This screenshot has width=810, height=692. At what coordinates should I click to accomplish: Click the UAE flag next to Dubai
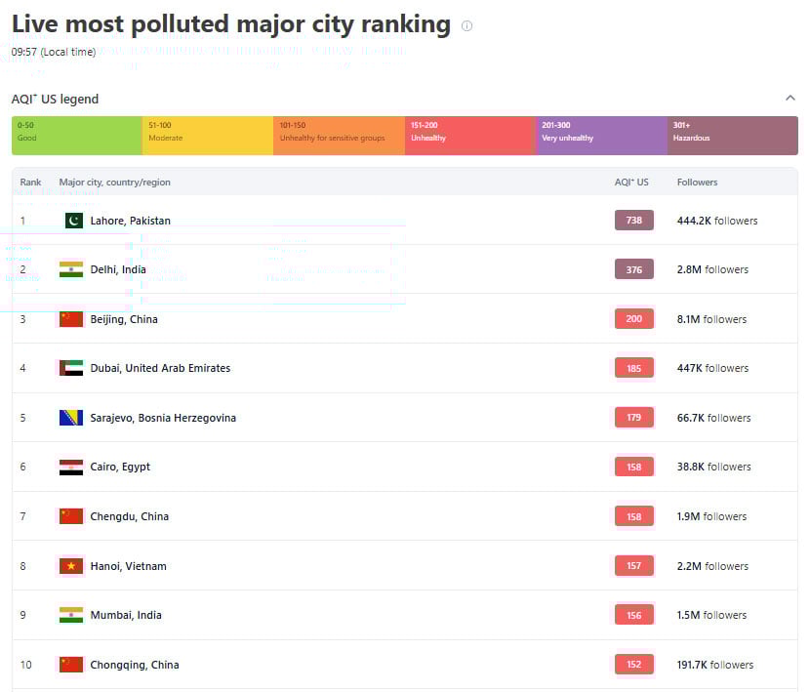(71, 368)
